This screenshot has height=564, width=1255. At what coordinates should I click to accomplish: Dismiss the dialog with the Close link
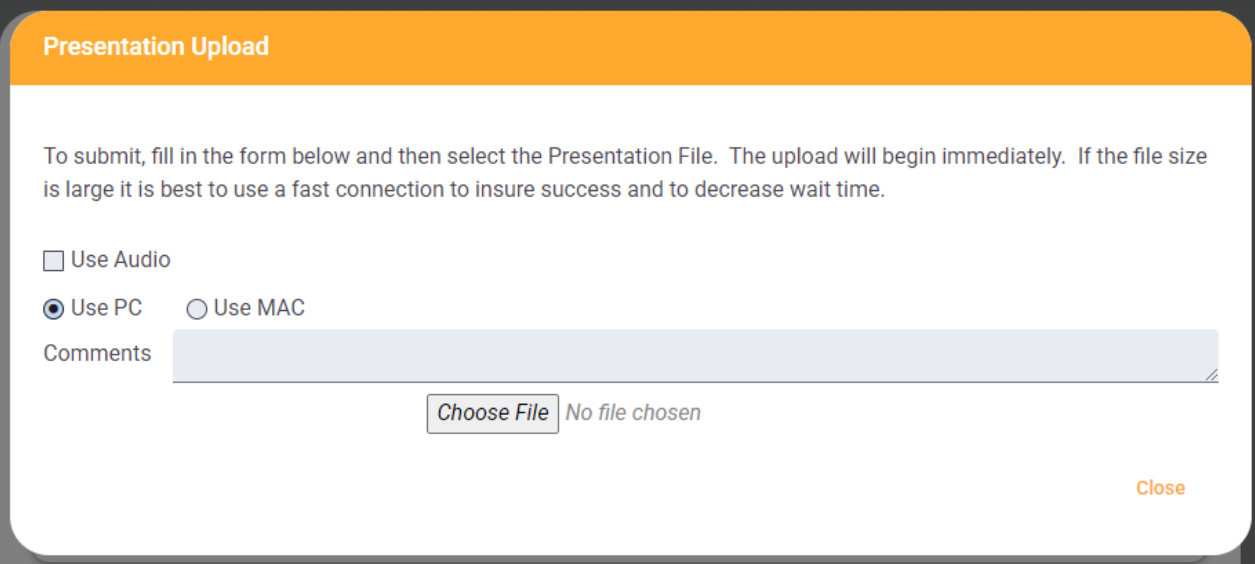pos(1160,488)
